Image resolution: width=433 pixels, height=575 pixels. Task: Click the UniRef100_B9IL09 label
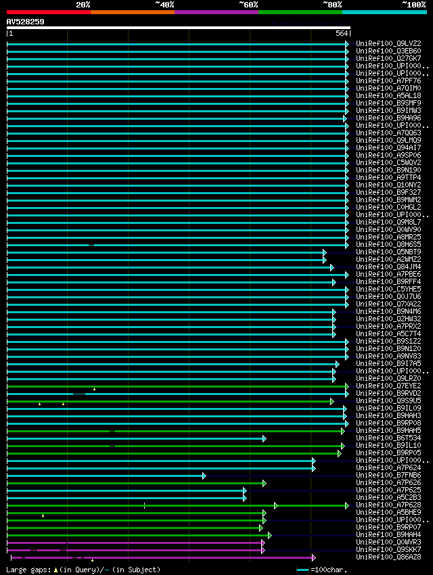point(388,408)
